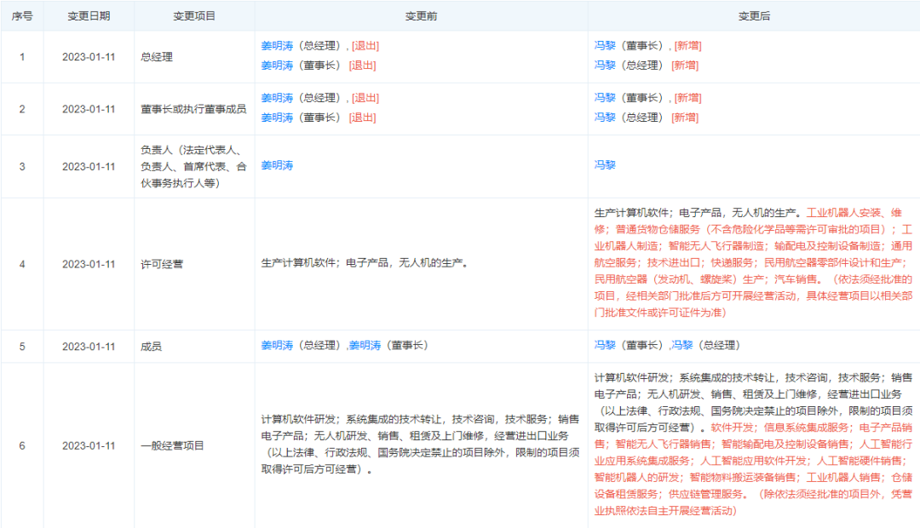The image size is (920, 528).
Task: Click 姜明涛 (总经理) link in row 1
Action: [x=277, y=46]
